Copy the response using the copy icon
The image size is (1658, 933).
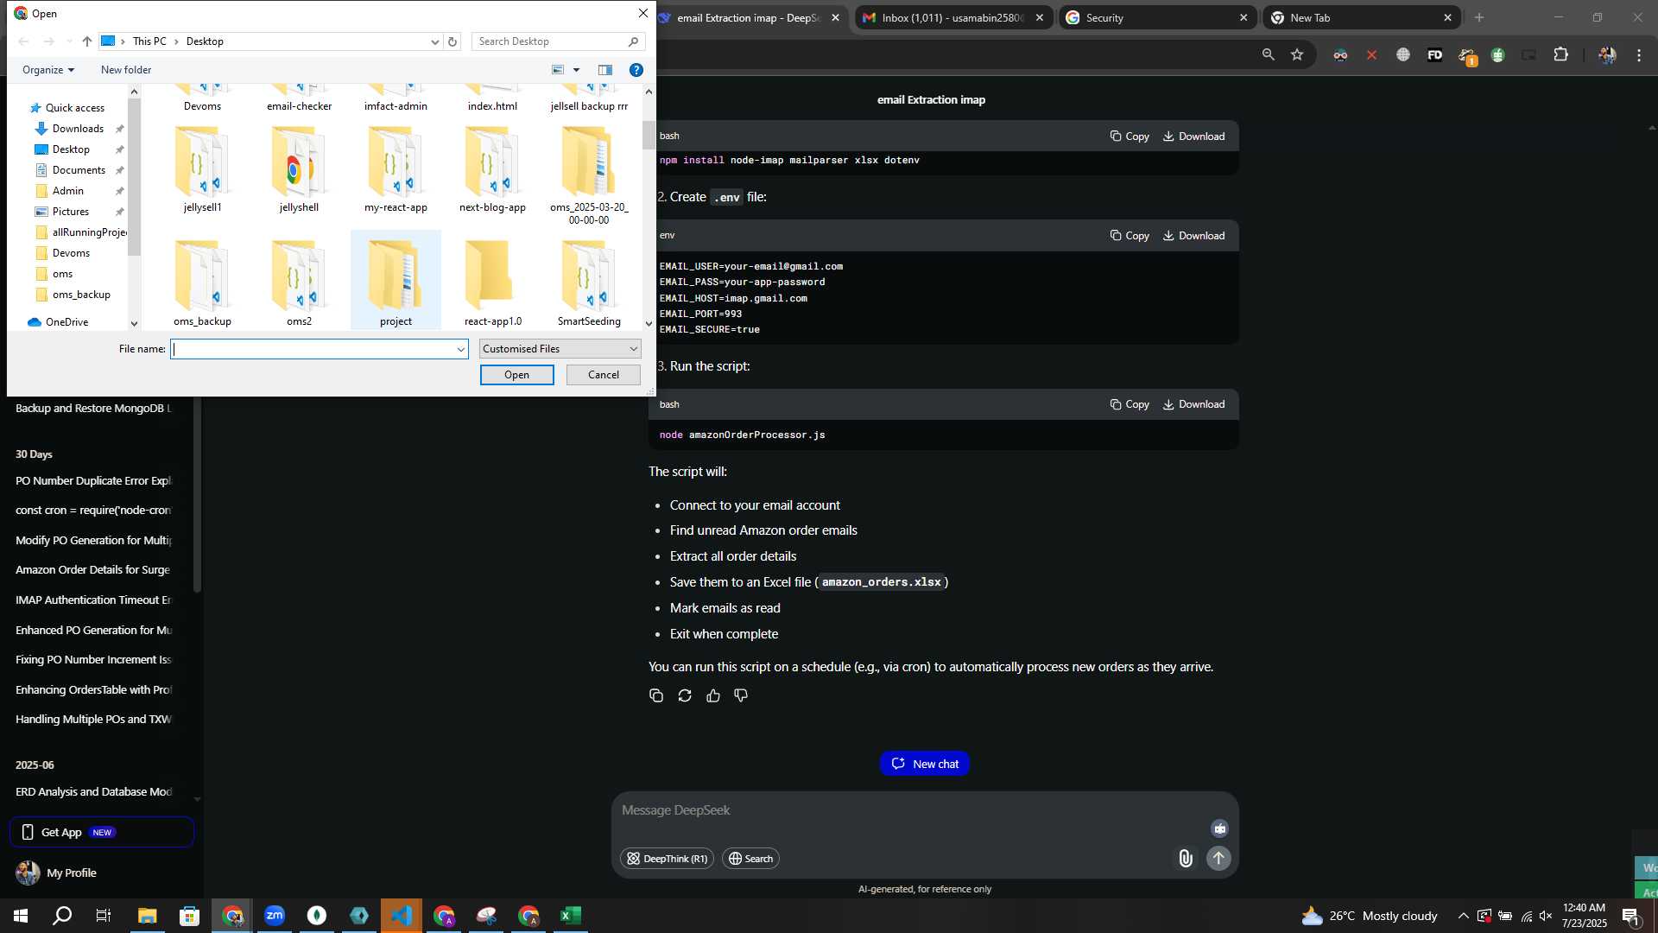(x=656, y=695)
